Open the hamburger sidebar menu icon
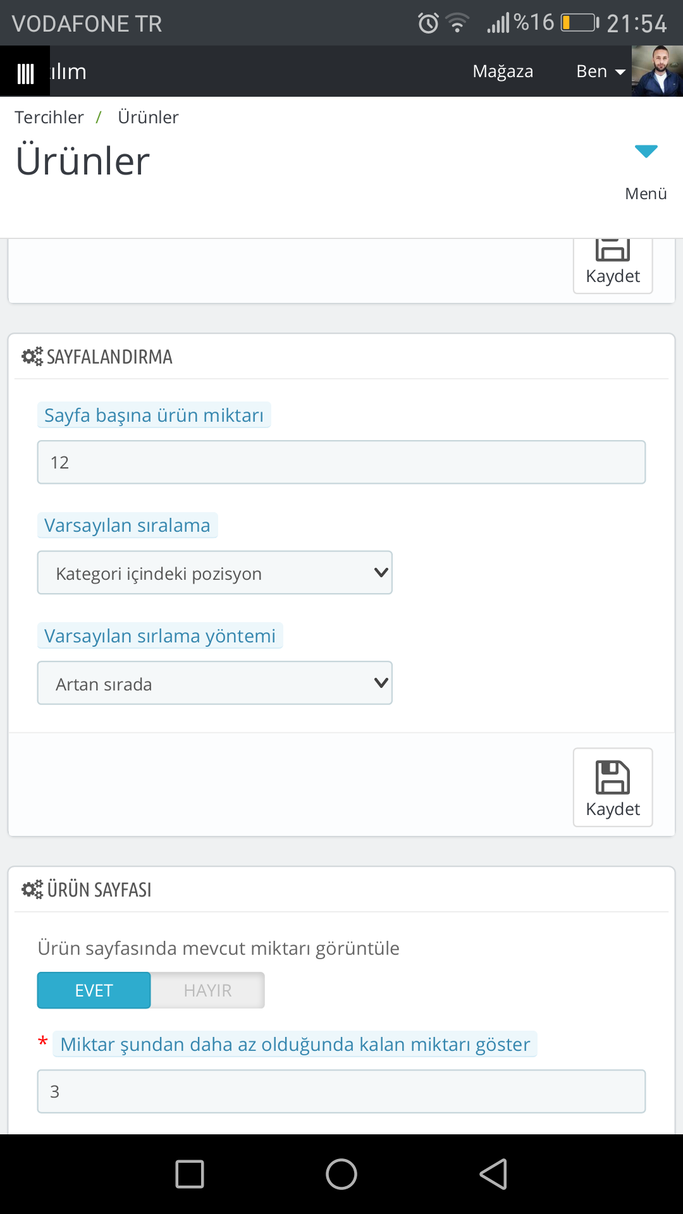 click(25, 73)
